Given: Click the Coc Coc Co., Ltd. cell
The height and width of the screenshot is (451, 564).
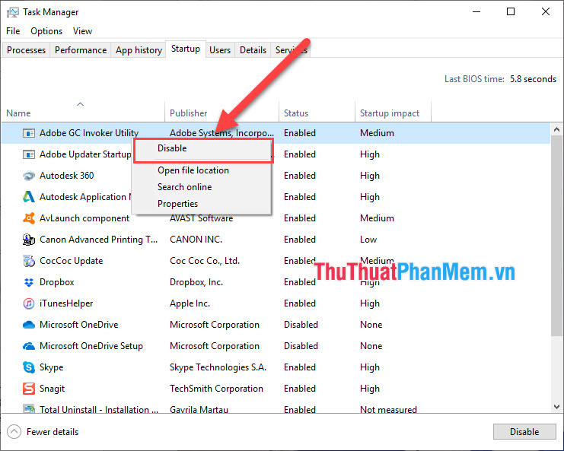Looking at the screenshot, I should [x=205, y=261].
